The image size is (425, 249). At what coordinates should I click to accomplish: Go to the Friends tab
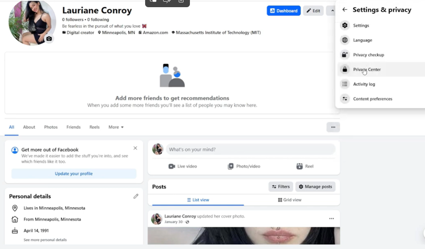pos(74,127)
